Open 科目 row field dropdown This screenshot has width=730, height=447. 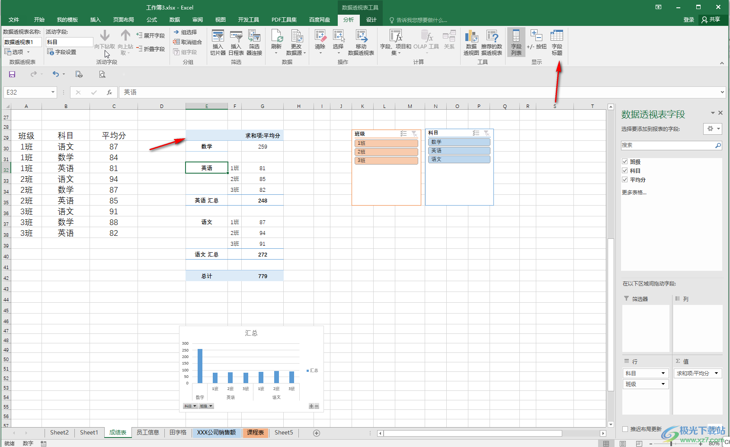663,373
